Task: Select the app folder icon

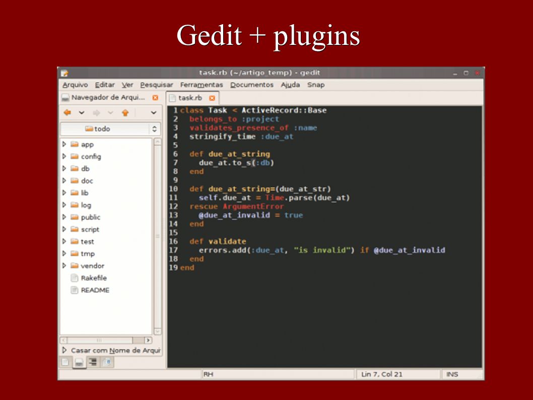Action: [75, 144]
